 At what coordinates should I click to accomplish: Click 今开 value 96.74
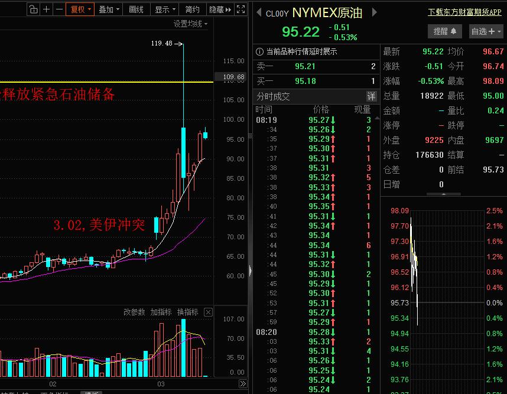click(x=493, y=66)
